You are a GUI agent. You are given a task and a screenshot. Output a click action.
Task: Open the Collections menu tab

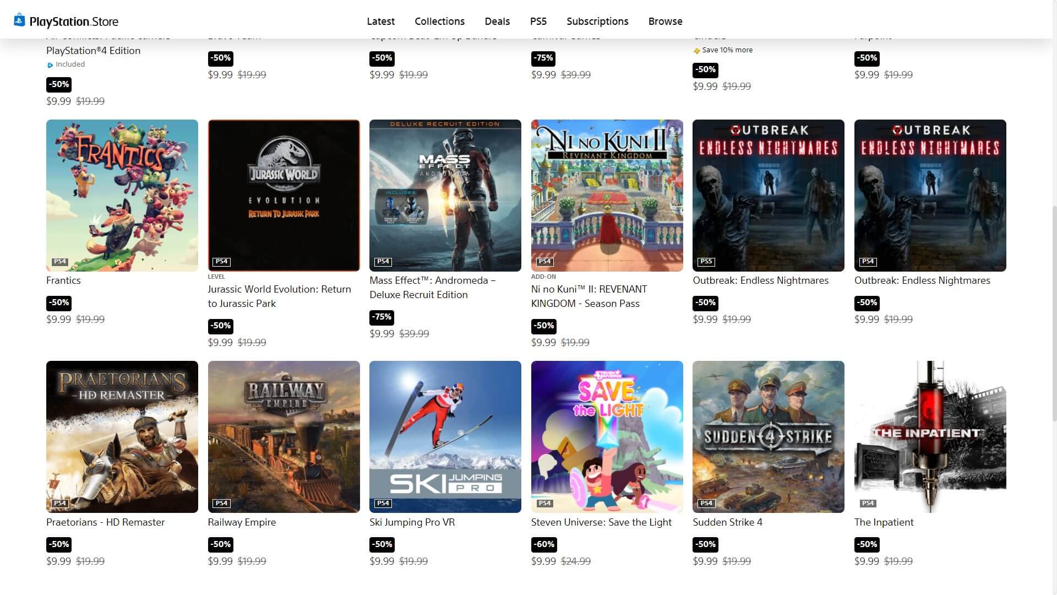point(439,21)
